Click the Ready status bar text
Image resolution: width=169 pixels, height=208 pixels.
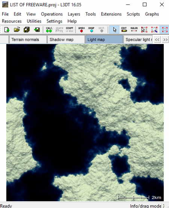coord(6,206)
